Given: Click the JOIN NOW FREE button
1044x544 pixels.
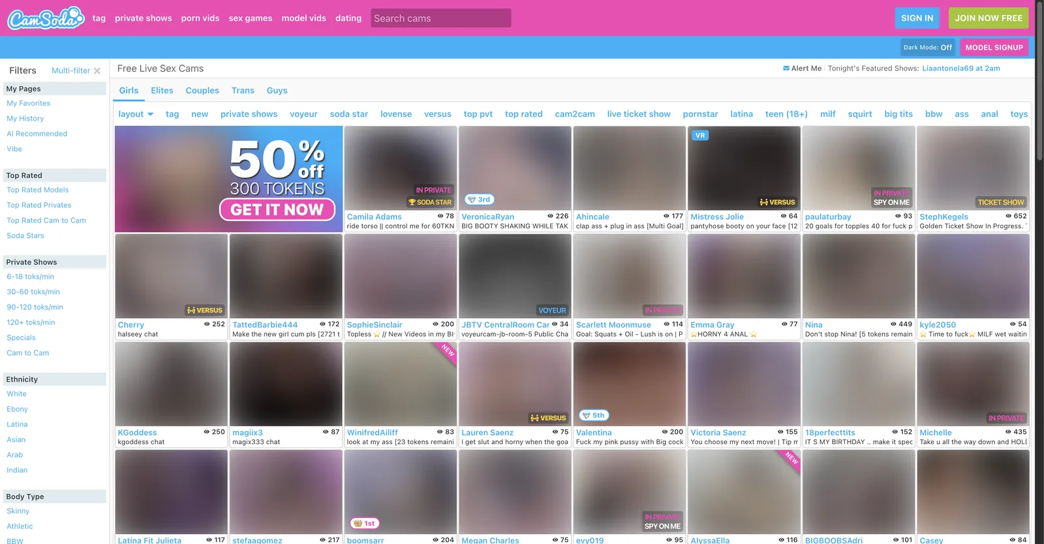Looking at the screenshot, I should point(989,18).
